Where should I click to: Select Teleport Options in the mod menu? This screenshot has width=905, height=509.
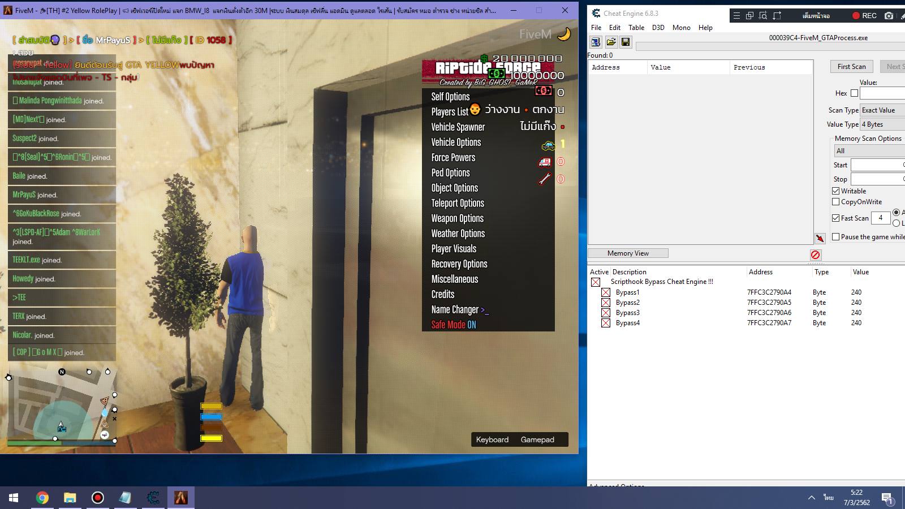coord(458,203)
